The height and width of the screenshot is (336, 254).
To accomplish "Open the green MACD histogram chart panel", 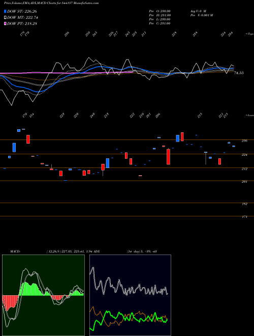I will (43, 295).
